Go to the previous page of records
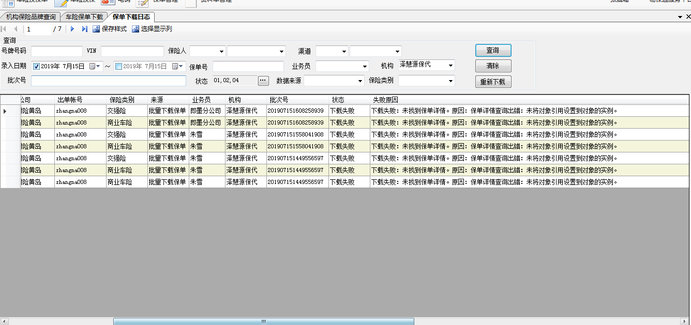The width and height of the screenshot is (691, 325). (x=16, y=29)
